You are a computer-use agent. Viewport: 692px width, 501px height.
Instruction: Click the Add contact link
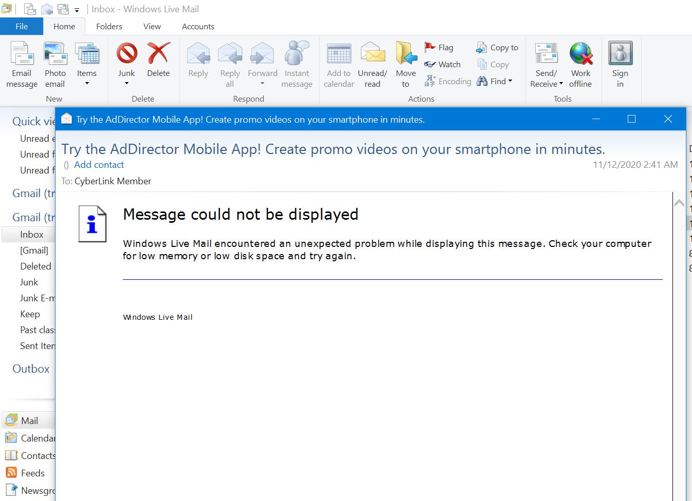pos(99,165)
